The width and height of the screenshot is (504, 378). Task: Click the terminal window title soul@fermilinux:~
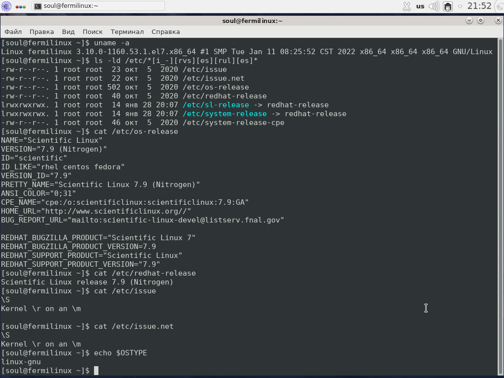[252, 21]
